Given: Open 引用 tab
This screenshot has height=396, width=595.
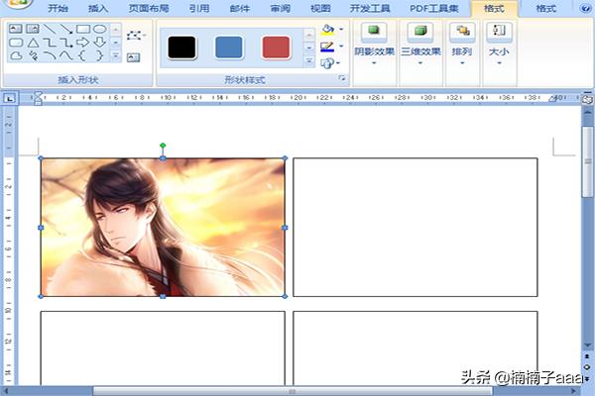Looking at the screenshot, I should (199, 8).
